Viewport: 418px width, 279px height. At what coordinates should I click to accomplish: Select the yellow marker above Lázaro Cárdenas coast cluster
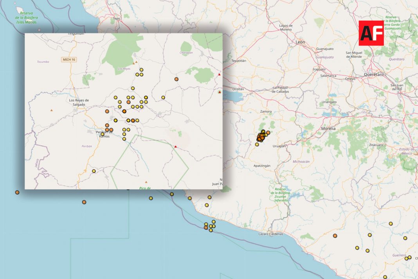click(x=214, y=222)
